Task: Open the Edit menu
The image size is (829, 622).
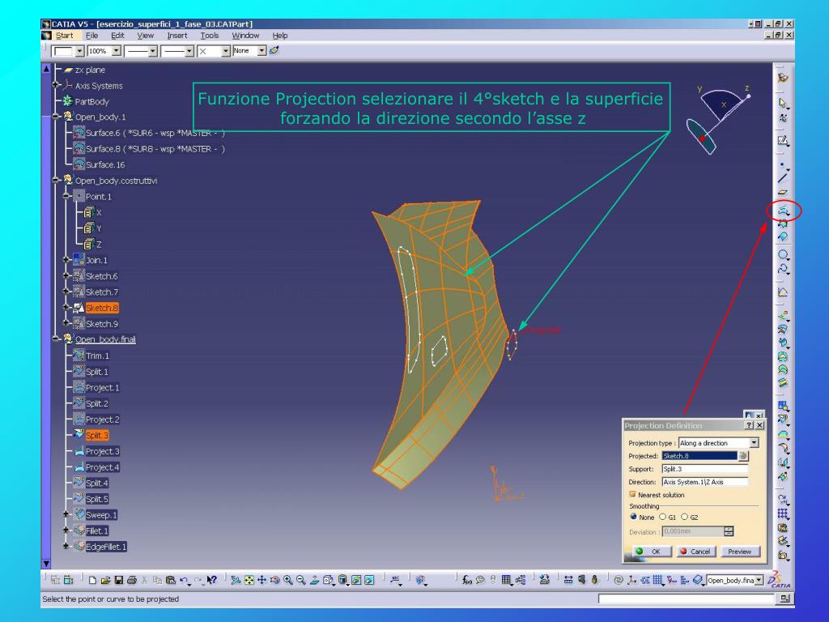Action: (117, 36)
